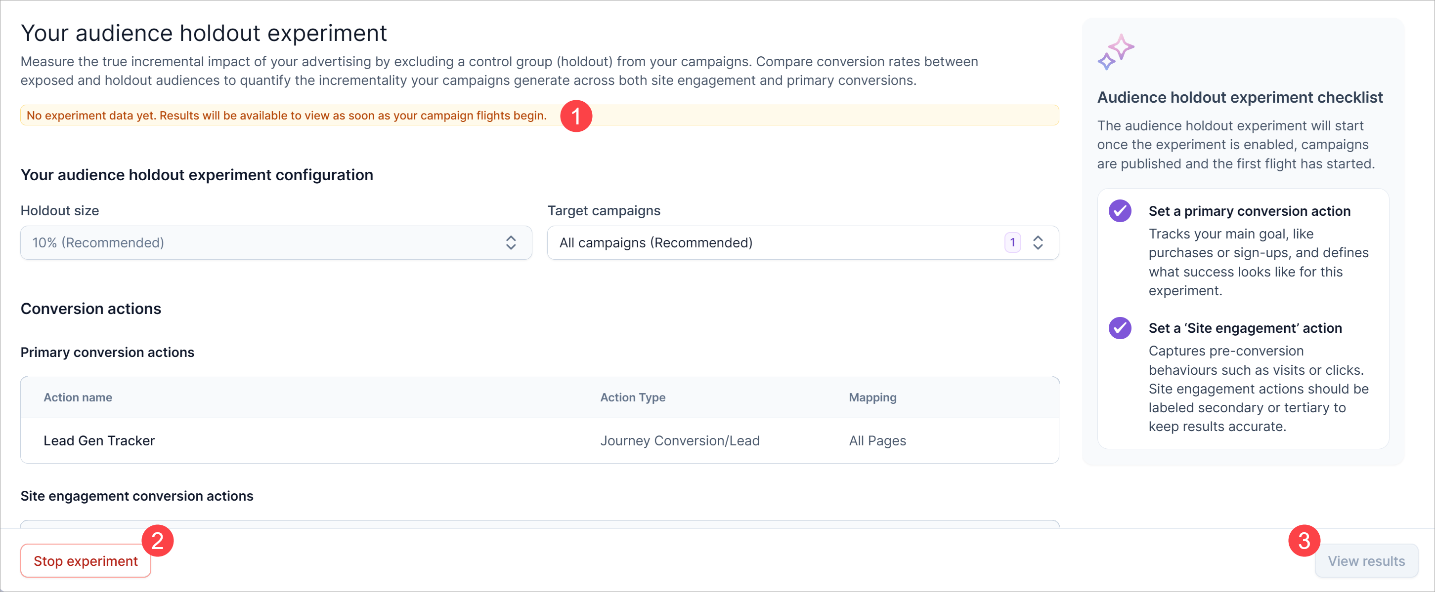Click the Journey Conversion/Lead cell
Viewport: 1435px width, 592px height.
click(x=680, y=440)
